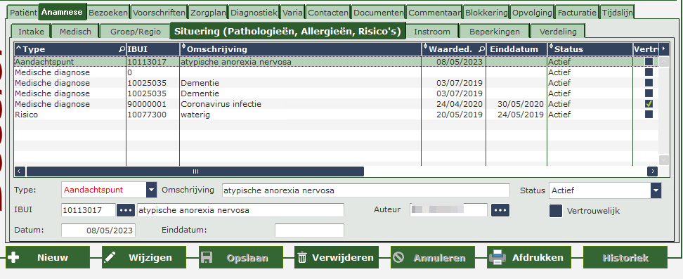The image size is (683, 279).
Task: Switch to the Patiënt tab
Action: point(23,13)
